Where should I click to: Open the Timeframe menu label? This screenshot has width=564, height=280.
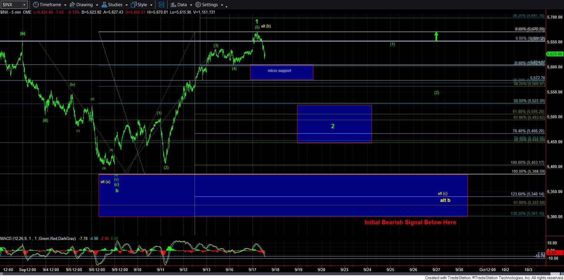pos(50,5)
